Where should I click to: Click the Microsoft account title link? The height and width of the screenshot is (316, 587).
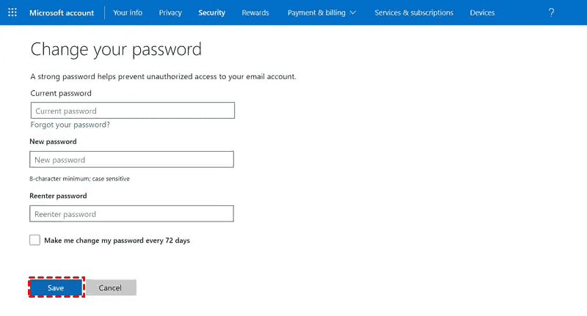[x=62, y=12]
